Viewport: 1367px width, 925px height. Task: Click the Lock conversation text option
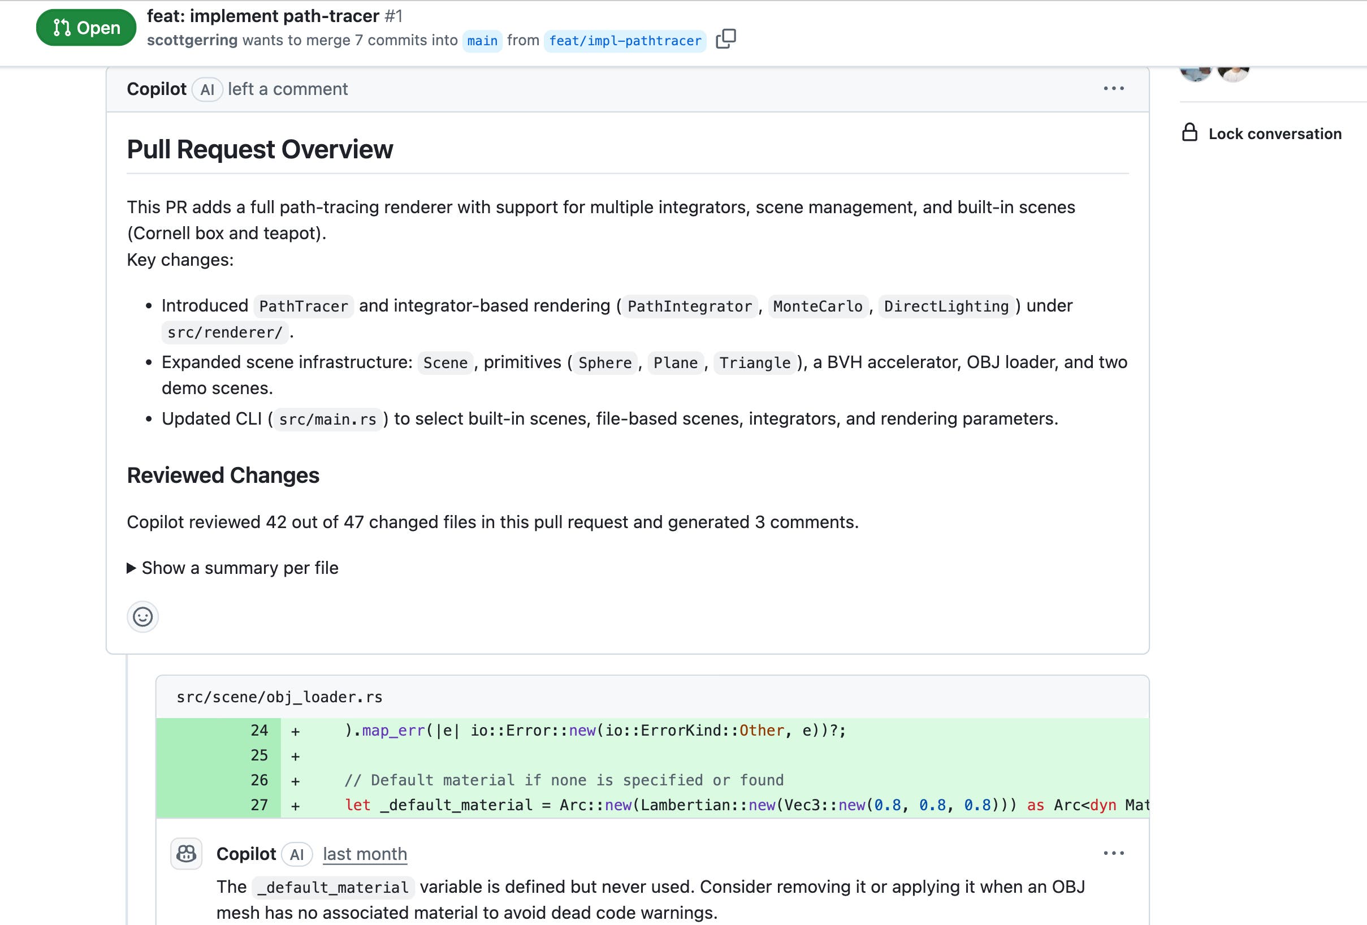click(x=1274, y=133)
